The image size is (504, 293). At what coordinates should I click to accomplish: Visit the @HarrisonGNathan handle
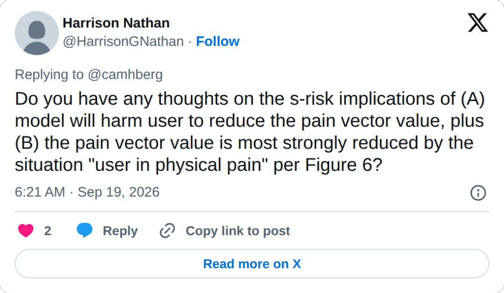(123, 41)
